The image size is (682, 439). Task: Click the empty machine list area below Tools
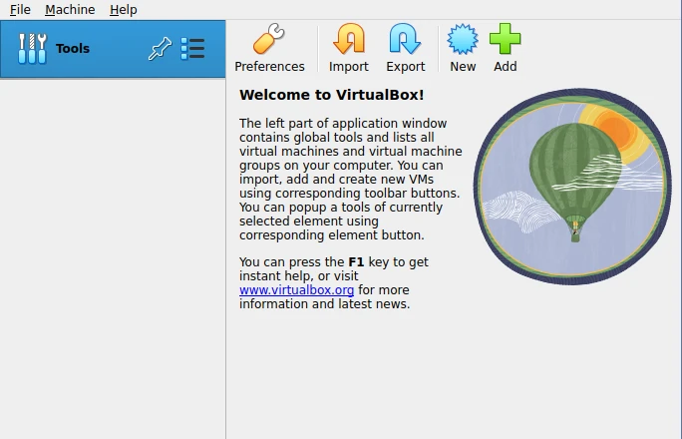112,259
